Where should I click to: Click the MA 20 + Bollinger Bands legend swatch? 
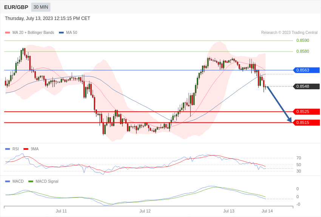[x=8, y=32]
